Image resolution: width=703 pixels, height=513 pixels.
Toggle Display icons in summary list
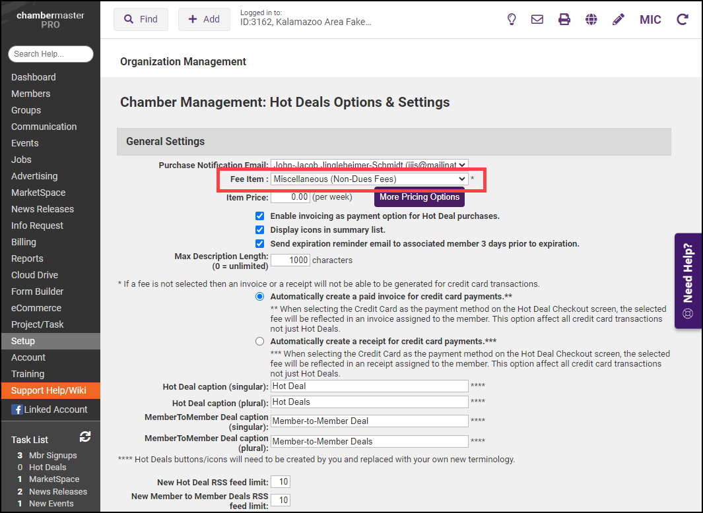[260, 229]
